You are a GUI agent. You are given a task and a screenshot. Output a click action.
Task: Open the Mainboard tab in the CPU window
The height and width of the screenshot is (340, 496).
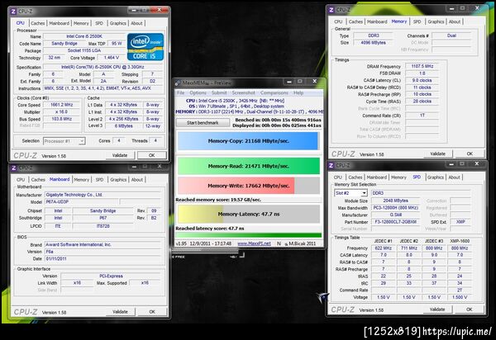point(60,23)
